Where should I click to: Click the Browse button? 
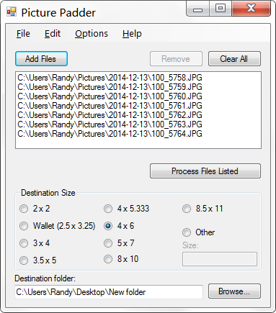point(234,291)
